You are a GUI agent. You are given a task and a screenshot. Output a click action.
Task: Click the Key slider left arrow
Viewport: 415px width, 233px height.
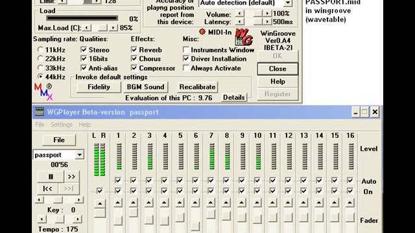pyautogui.click(x=41, y=219)
